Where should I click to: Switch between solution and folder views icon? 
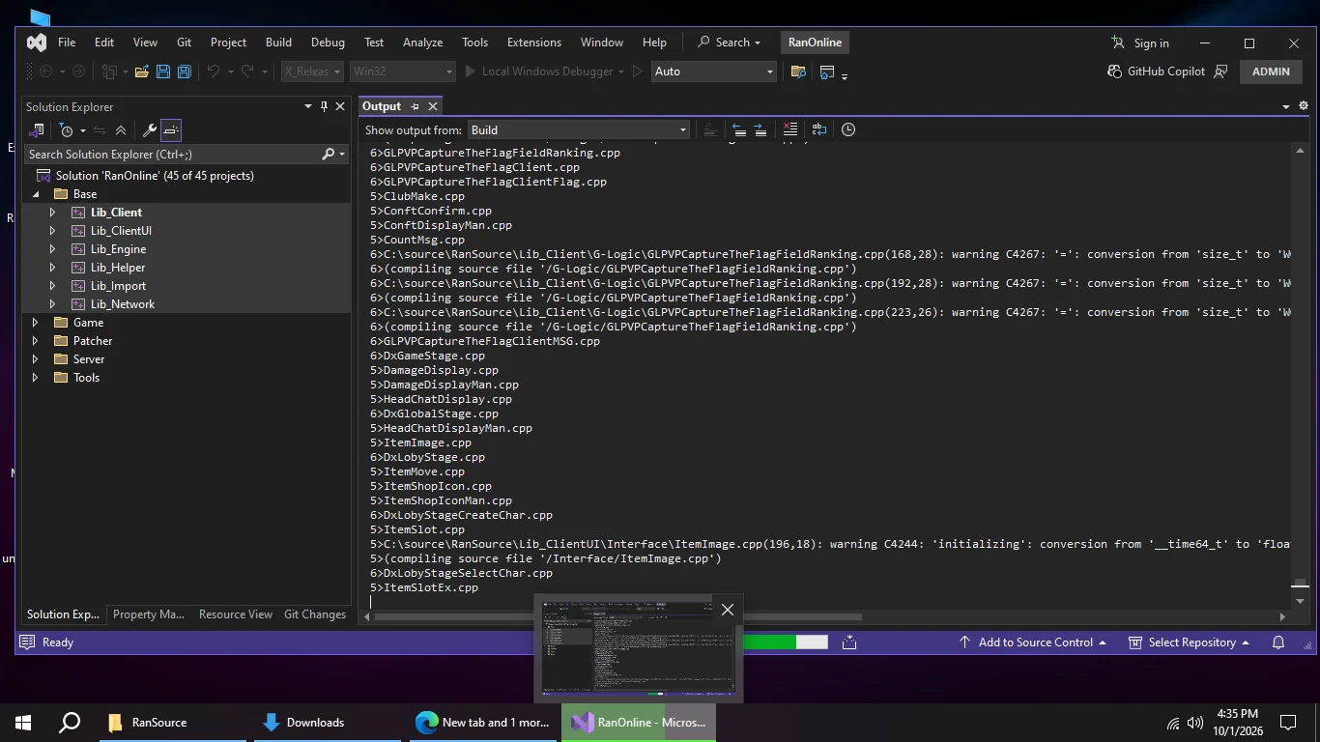click(x=38, y=130)
